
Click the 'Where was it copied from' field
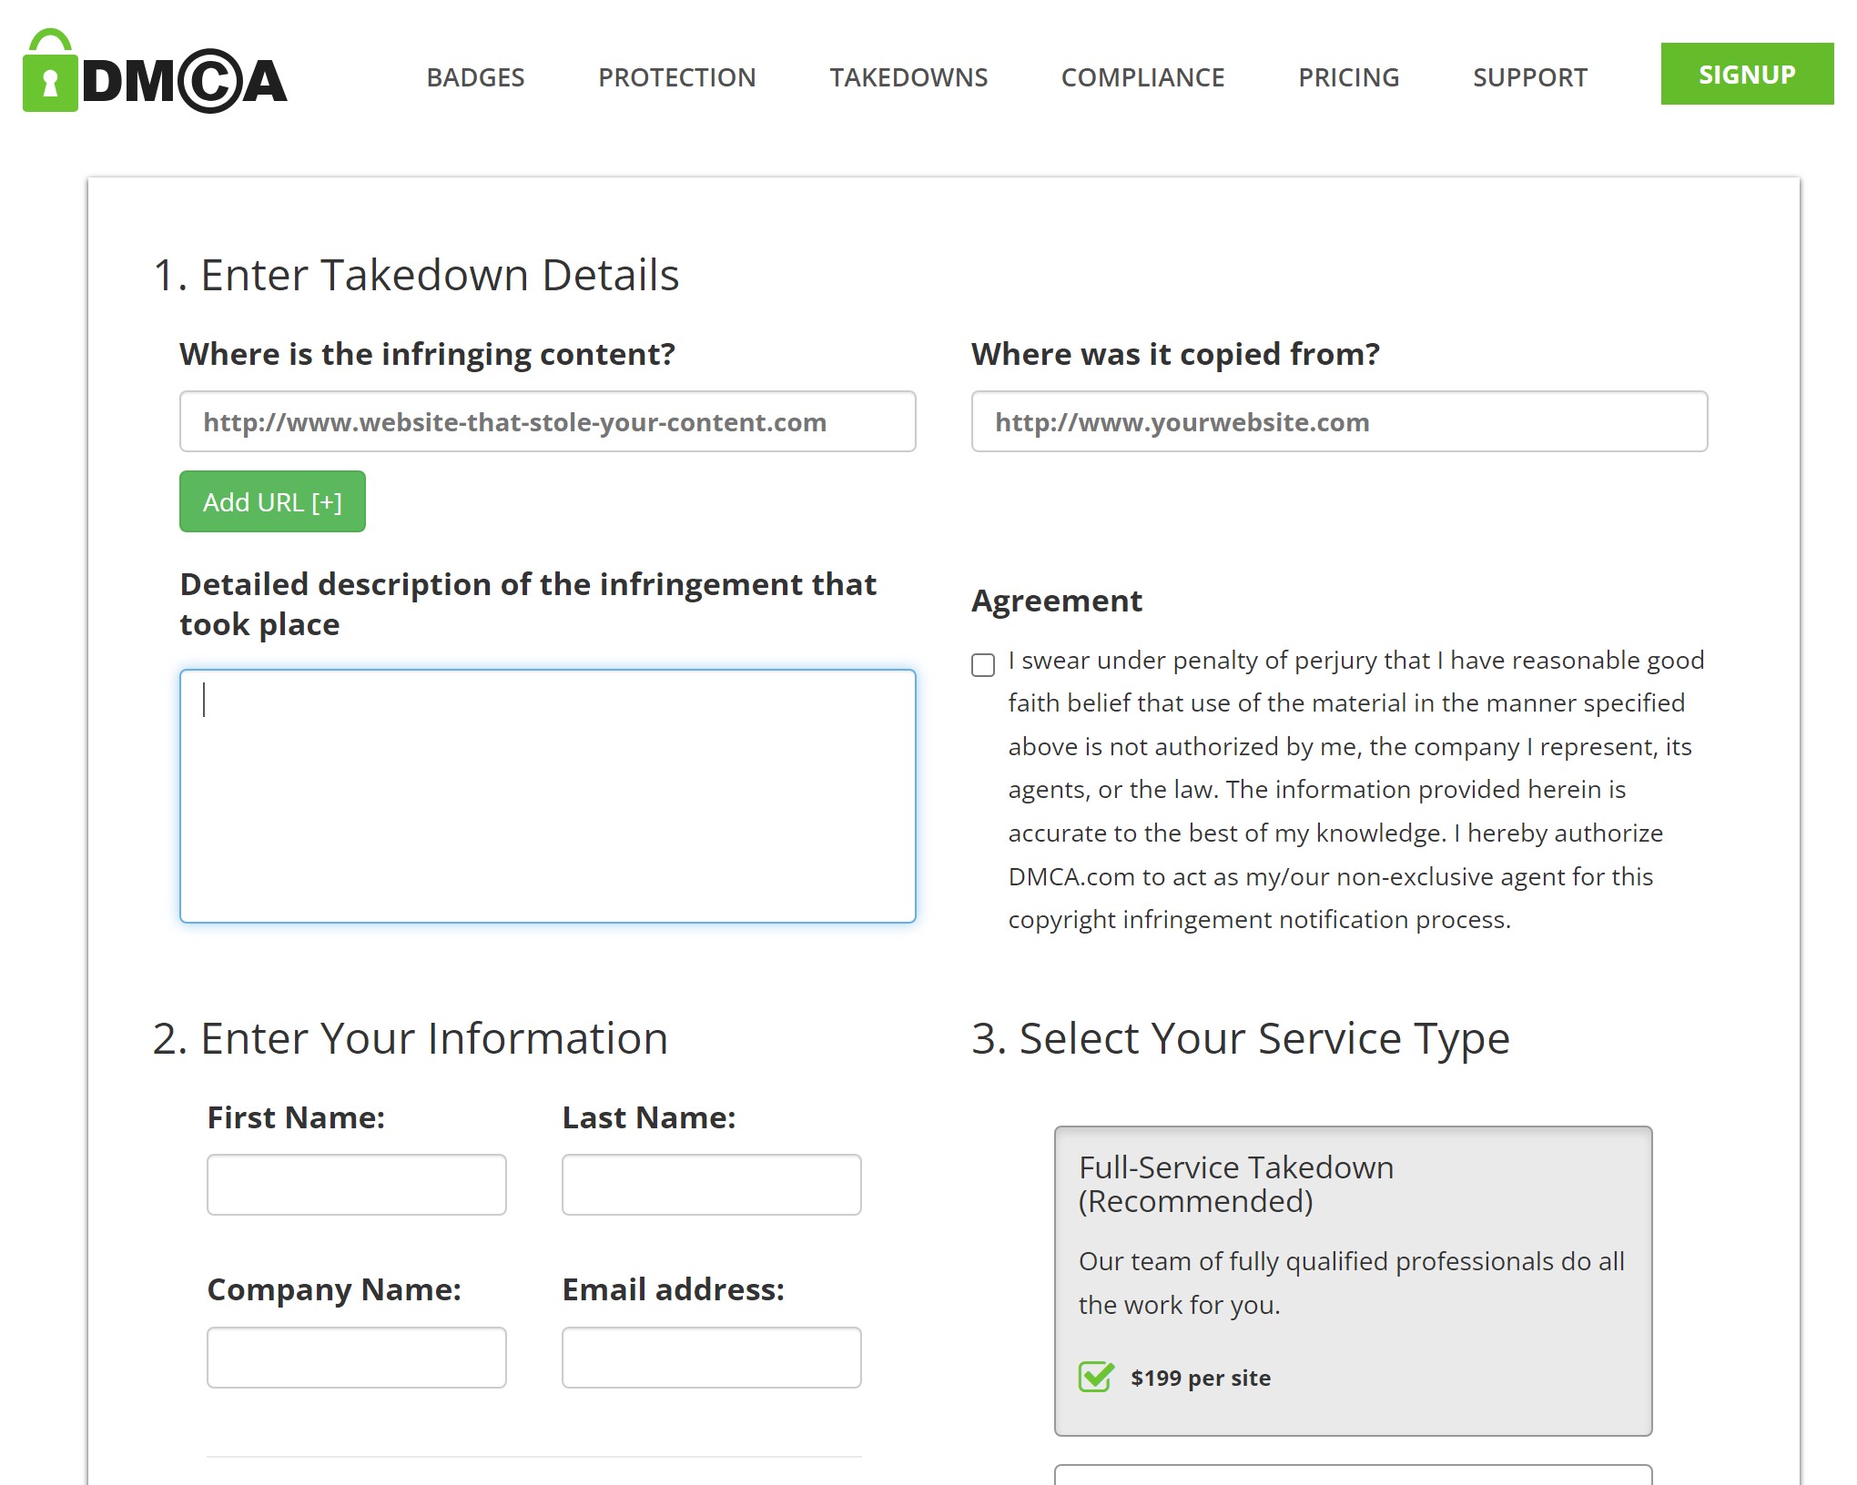(1339, 421)
